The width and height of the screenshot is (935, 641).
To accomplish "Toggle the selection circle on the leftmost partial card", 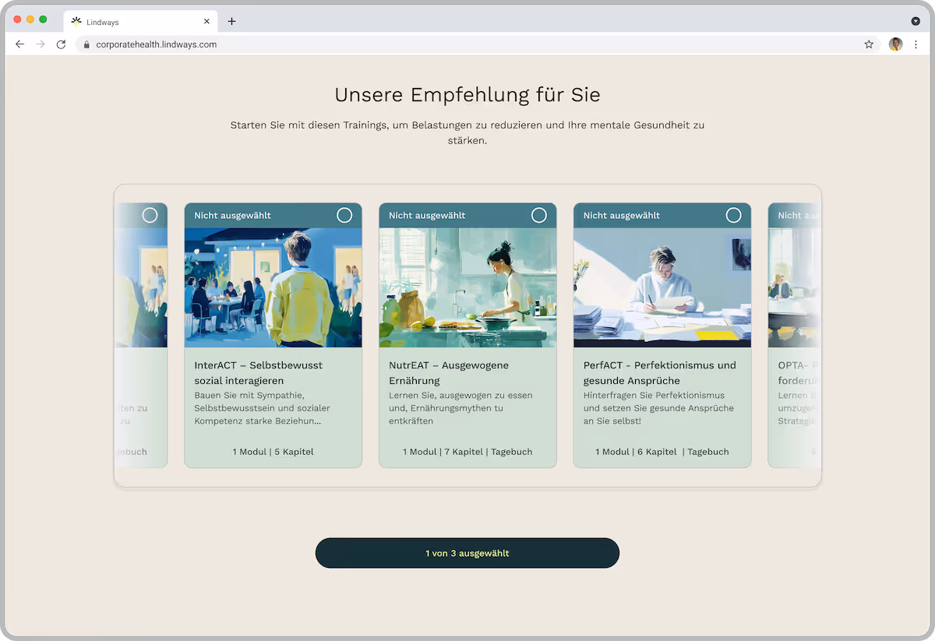I will (x=150, y=215).
